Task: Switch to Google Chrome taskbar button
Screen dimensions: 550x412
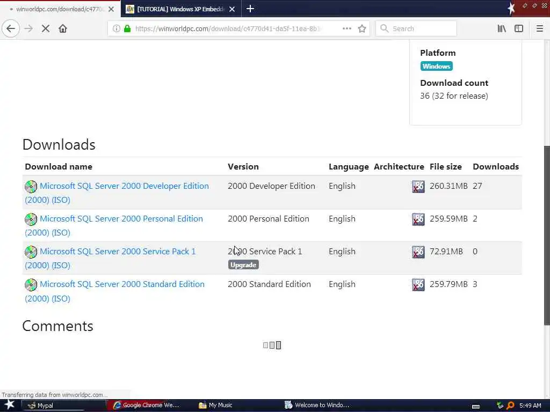Action: (x=147, y=406)
